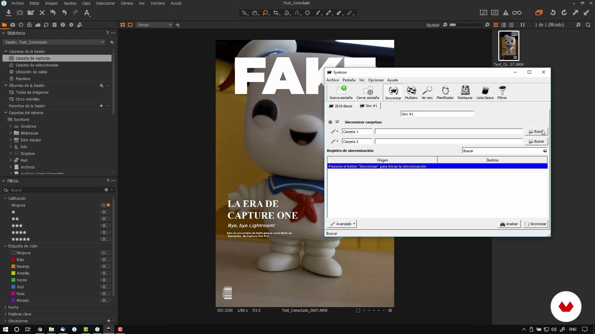Open the Fondo layer dropdown
Image resolution: width=595 pixels, height=334 pixels.
point(154,25)
